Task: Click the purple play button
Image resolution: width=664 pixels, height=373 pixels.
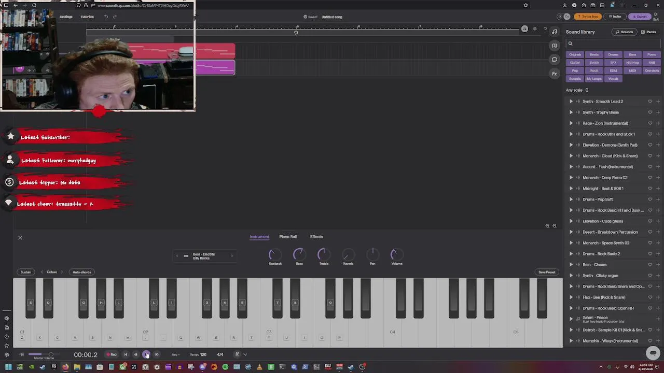Action: click(146, 355)
